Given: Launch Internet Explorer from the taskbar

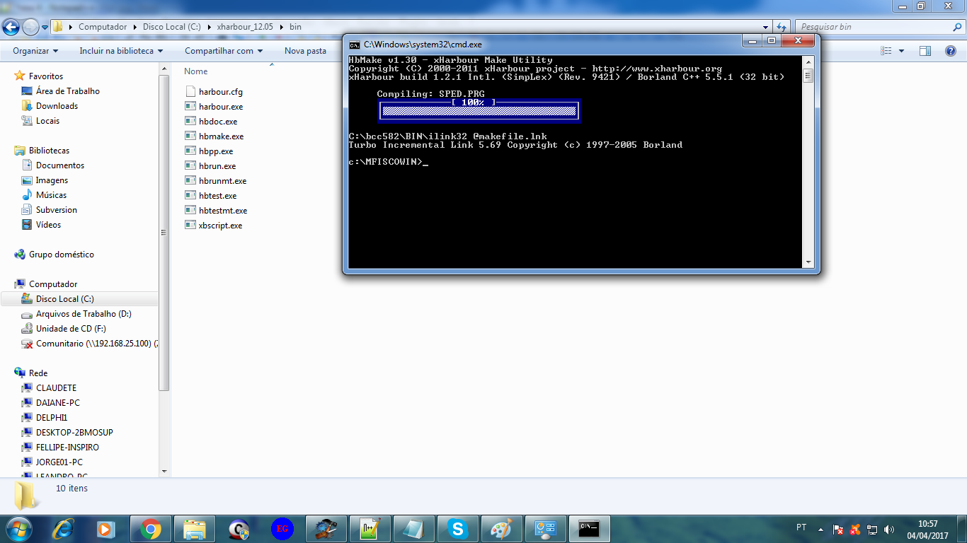Looking at the screenshot, I should click(63, 529).
